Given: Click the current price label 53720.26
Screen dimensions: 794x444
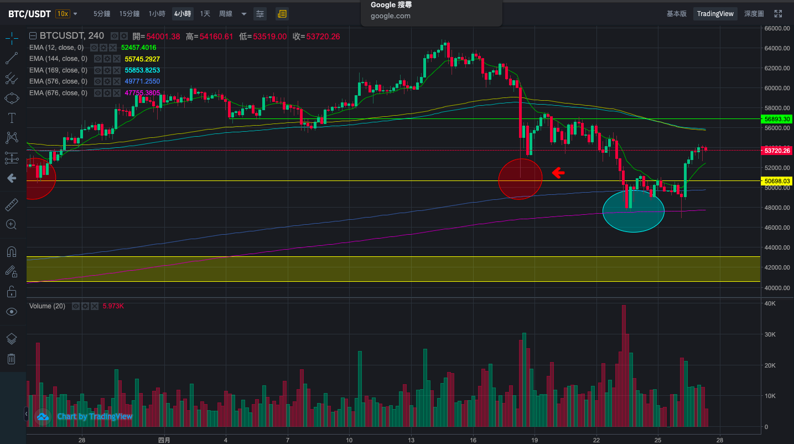Looking at the screenshot, I should pos(777,150).
